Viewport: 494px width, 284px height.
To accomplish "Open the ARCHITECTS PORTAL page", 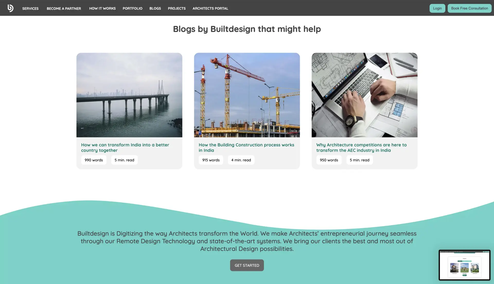I will coord(210,8).
